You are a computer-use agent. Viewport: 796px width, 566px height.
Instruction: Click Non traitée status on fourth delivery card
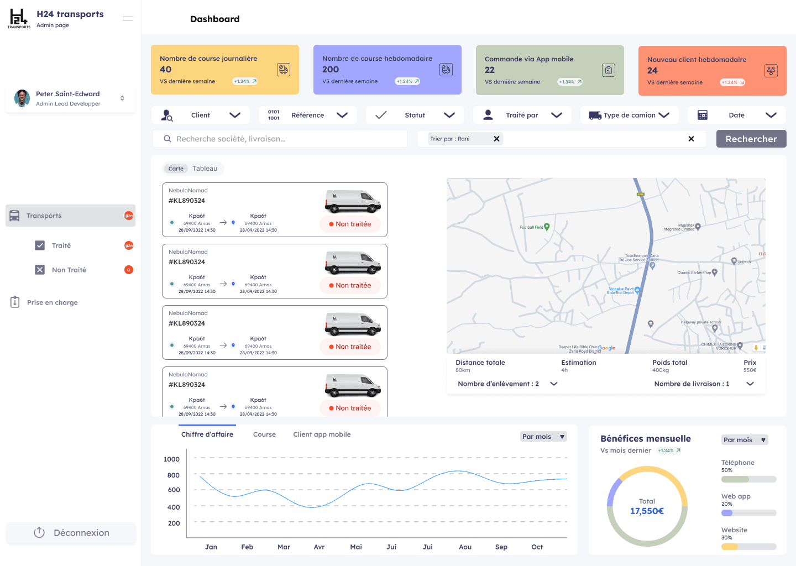(x=350, y=408)
